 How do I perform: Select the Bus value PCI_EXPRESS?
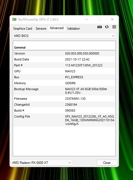[x=74, y=77]
